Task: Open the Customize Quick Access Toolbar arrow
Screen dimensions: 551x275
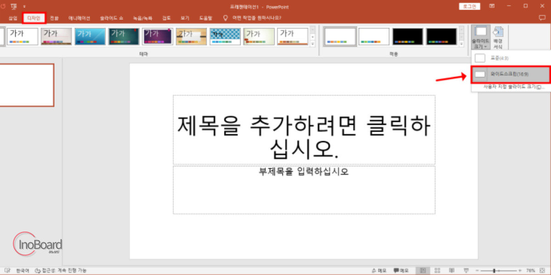Action: coord(25,6)
